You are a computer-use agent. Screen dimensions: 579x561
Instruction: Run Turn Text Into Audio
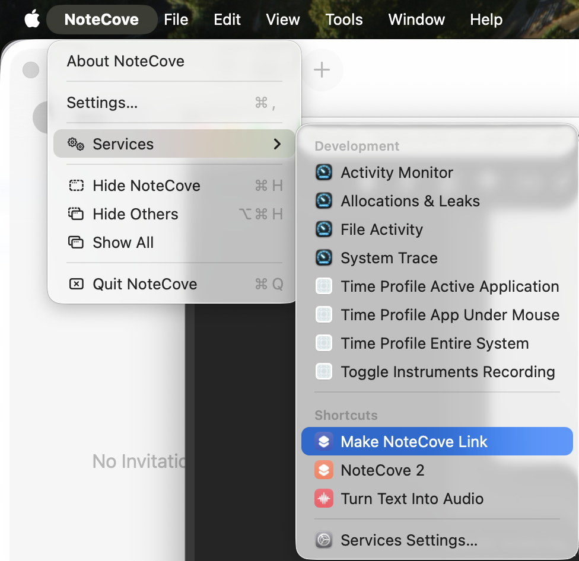click(x=437, y=498)
